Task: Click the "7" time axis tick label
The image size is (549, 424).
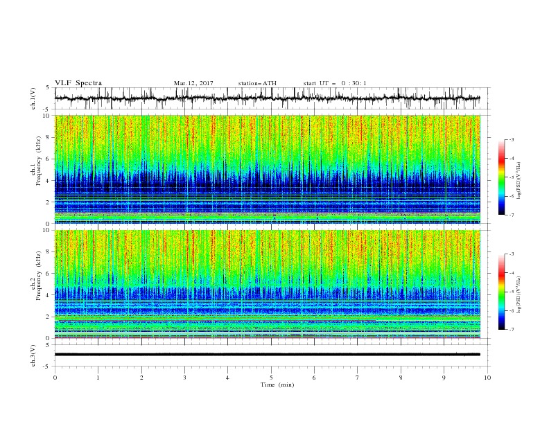Action: (358, 378)
